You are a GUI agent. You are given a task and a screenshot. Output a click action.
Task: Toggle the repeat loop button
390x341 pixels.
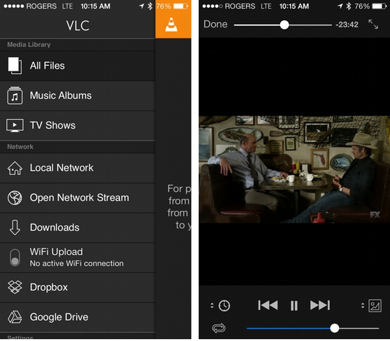[218, 328]
